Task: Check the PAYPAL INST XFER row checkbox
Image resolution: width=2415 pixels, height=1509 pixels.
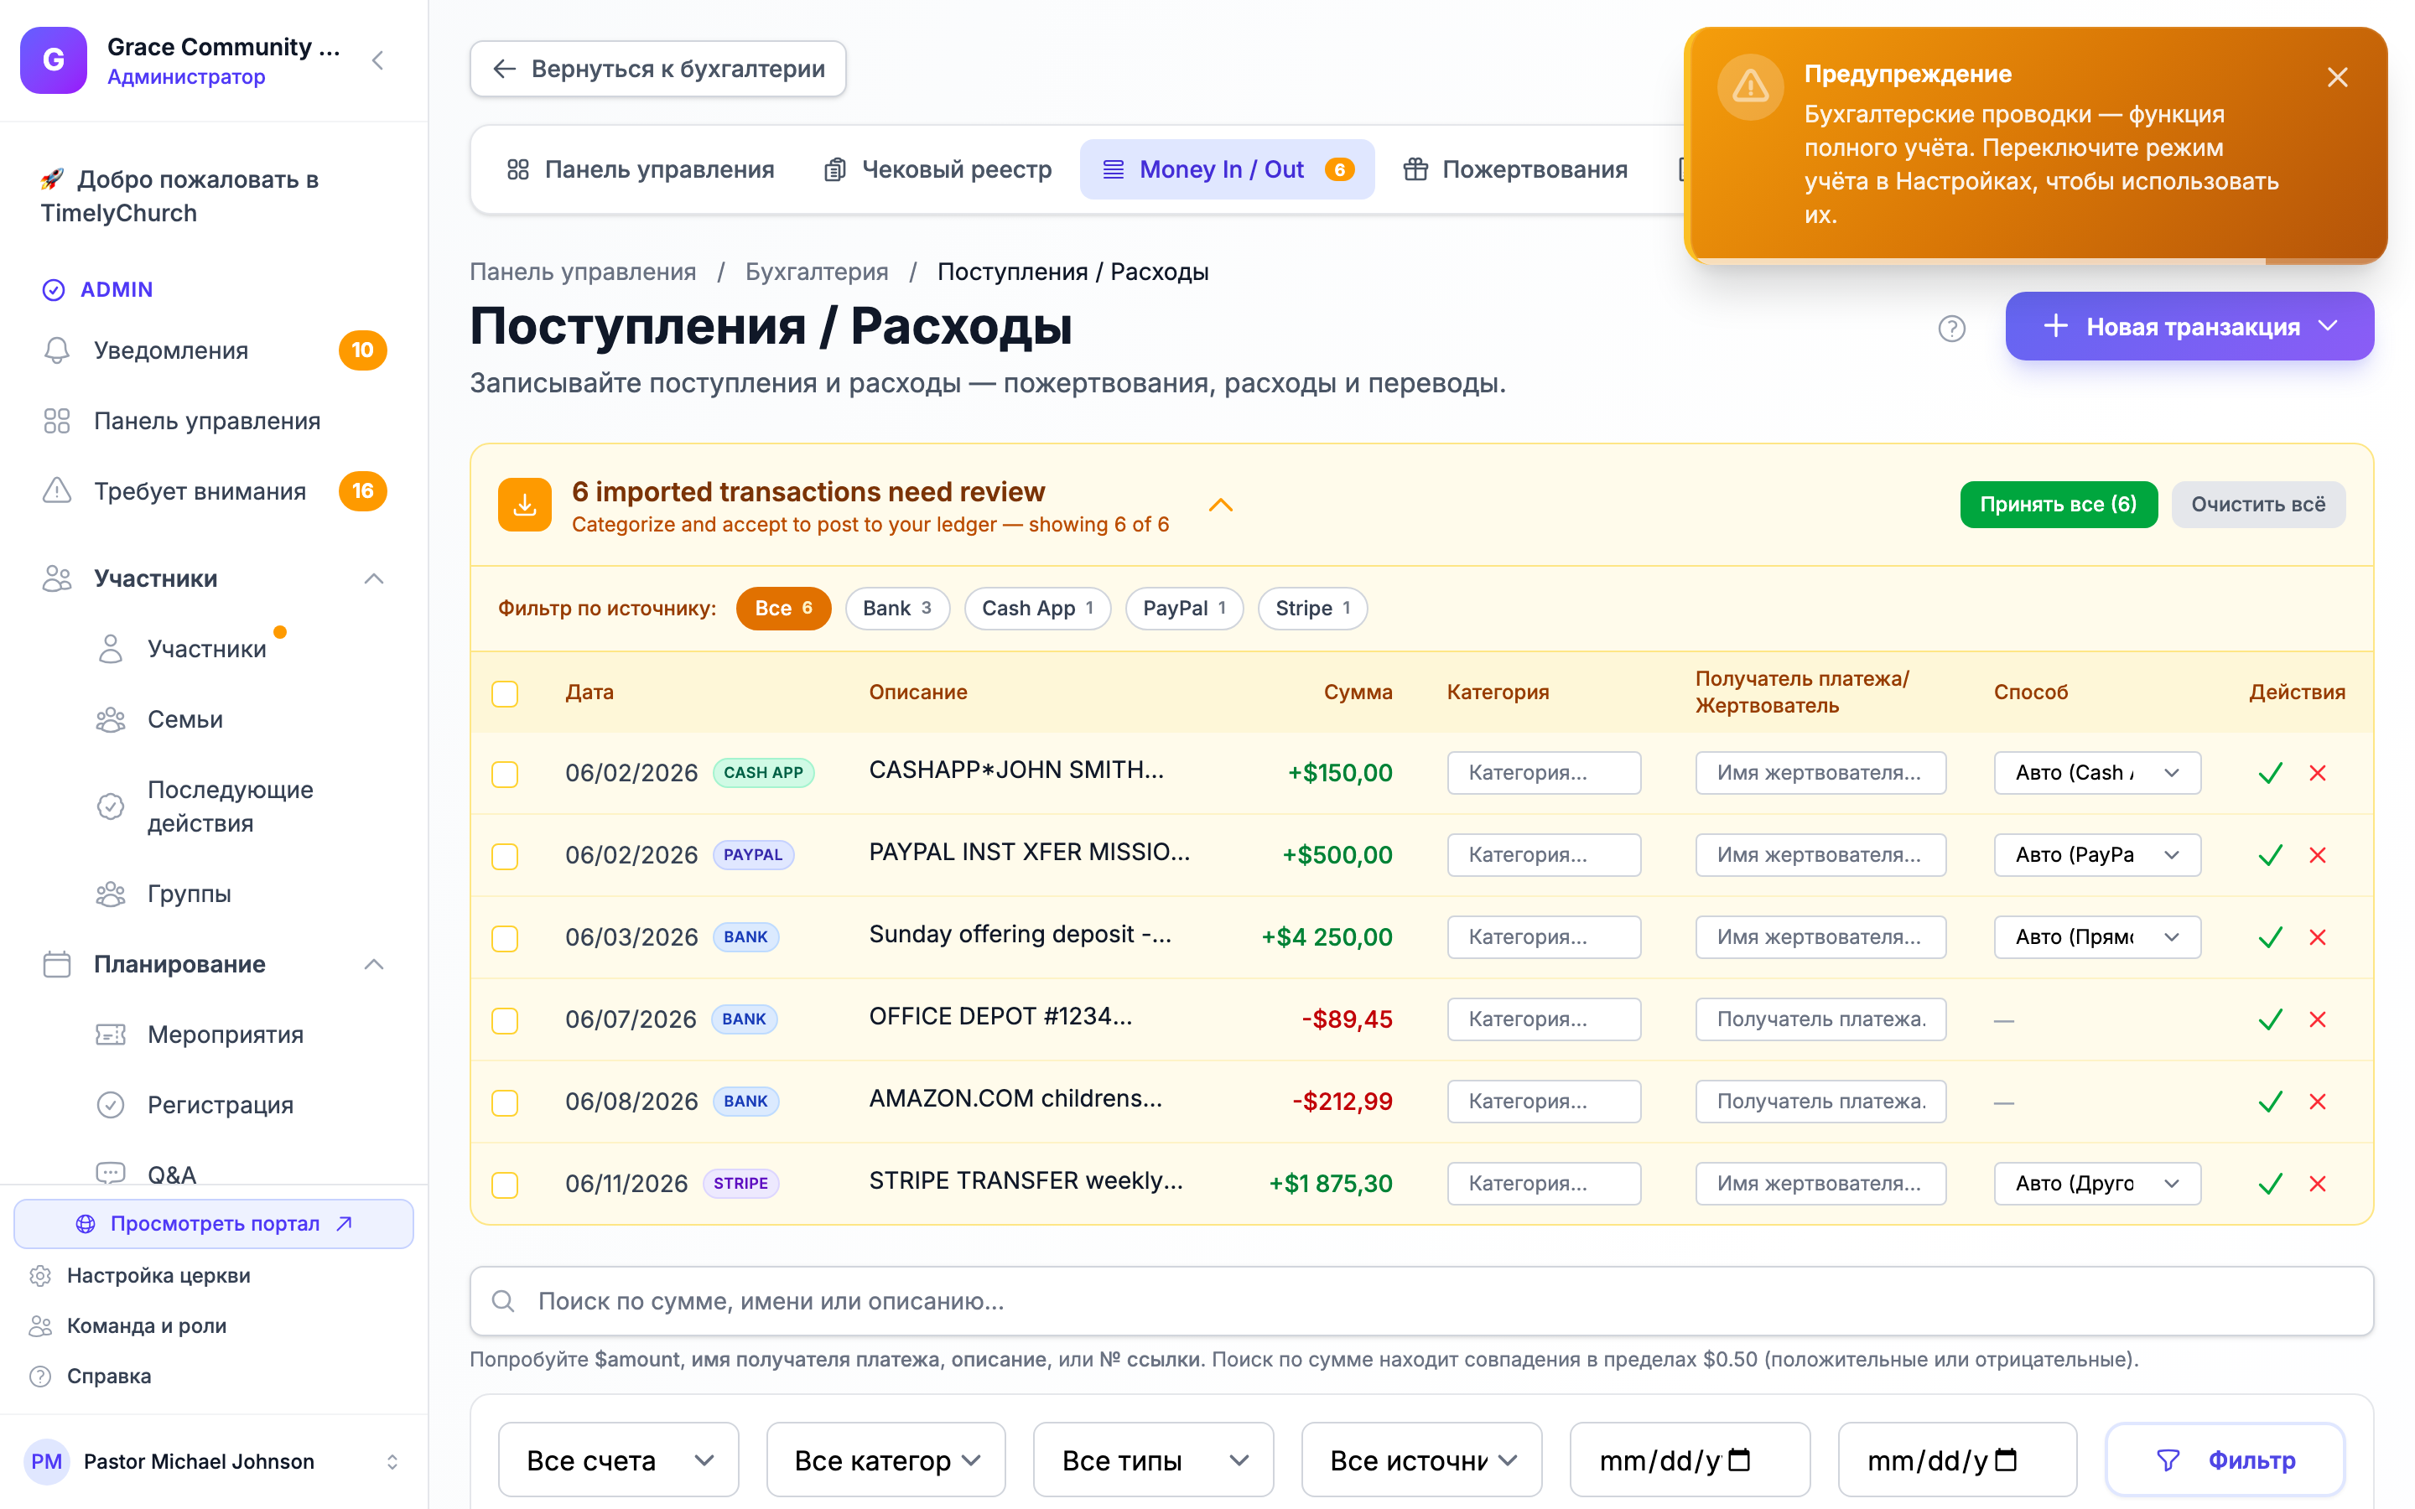Action: pos(505,856)
